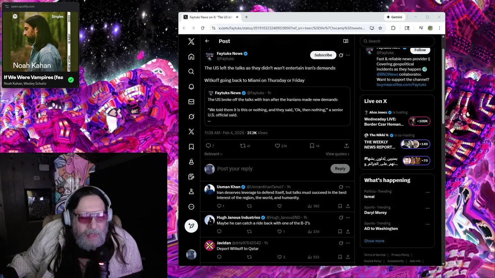Open Notifications bell icon
The image size is (495, 278).
click(191, 86)
